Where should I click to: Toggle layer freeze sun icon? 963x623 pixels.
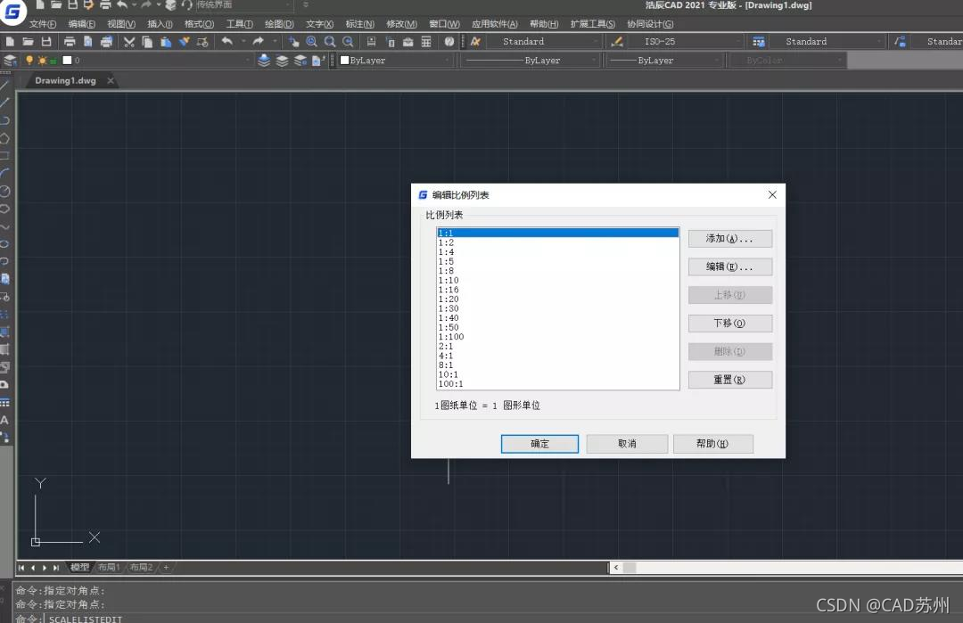(42, 60)
